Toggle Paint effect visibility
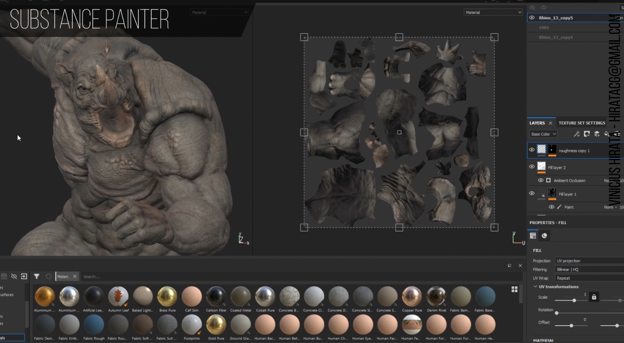Image resolution: width=624 pixels, height=343 pixels. (552, 207)
